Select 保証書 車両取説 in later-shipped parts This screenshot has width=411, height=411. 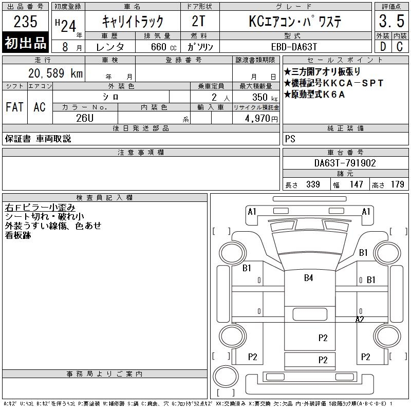pyautogui.click(x=38, y=139)
